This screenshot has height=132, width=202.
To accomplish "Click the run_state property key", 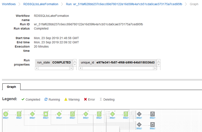I will coord(43,62).
